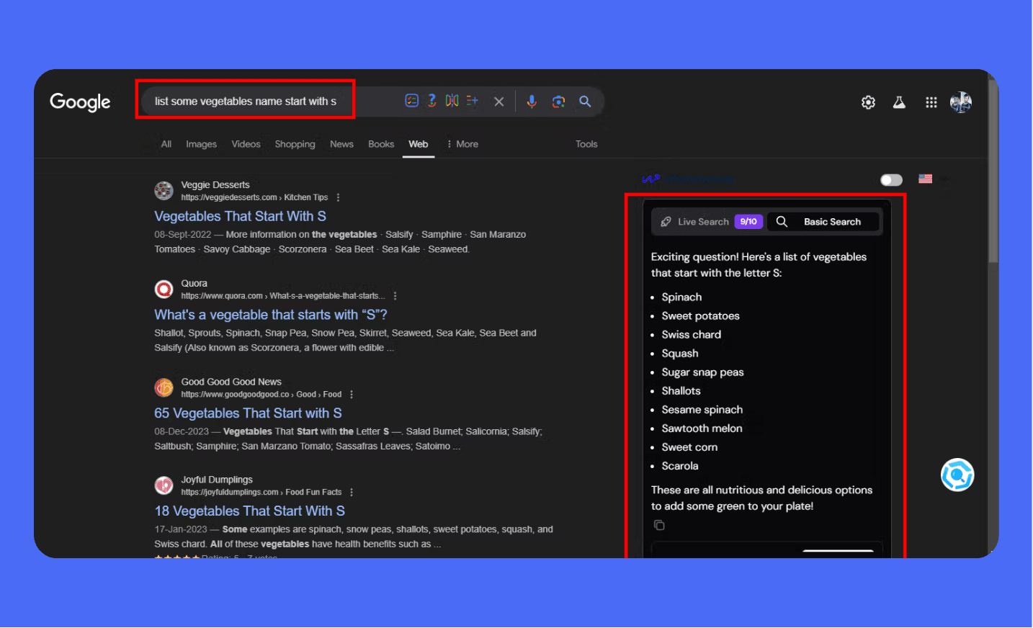Click the add-to-list icon in search bar
This screenshot has height=628, width=1033.
click(x=472, y=101)
